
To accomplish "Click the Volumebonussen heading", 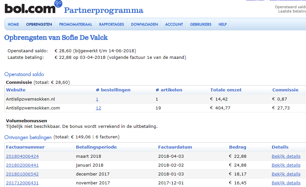I will pos(26,121).
